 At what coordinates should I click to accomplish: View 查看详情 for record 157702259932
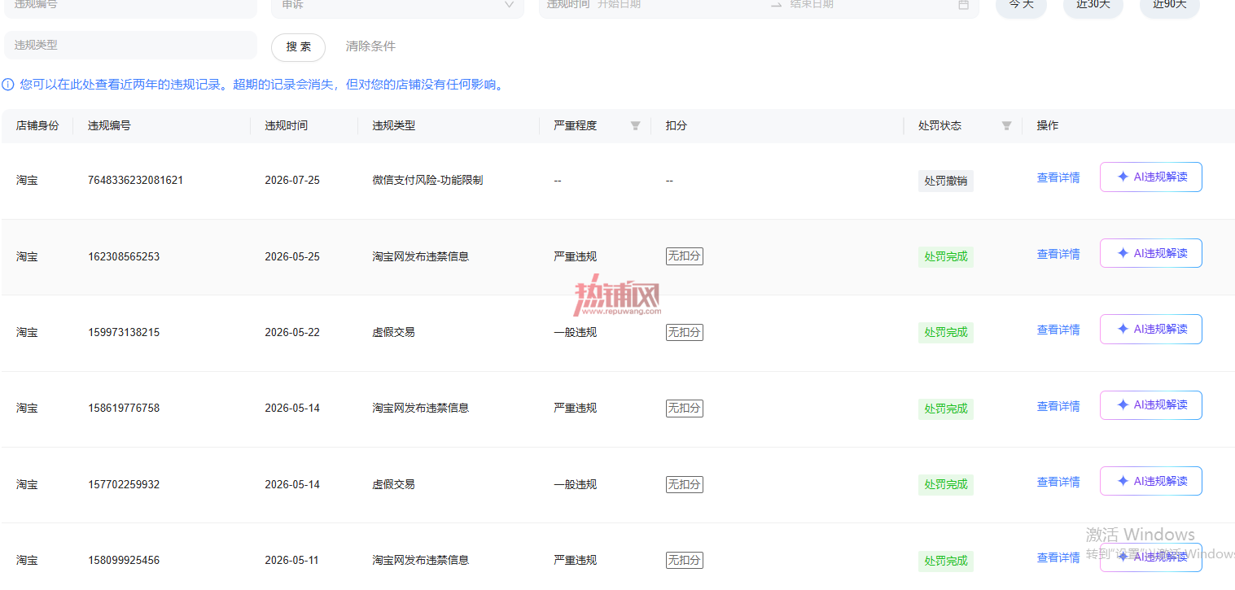coord(1058,482)
